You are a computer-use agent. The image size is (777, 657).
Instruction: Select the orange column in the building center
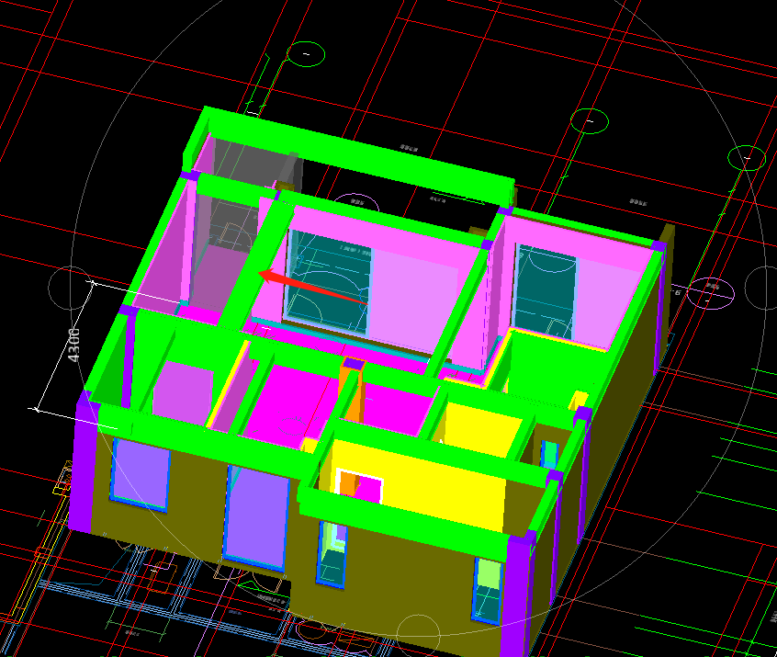352,391
